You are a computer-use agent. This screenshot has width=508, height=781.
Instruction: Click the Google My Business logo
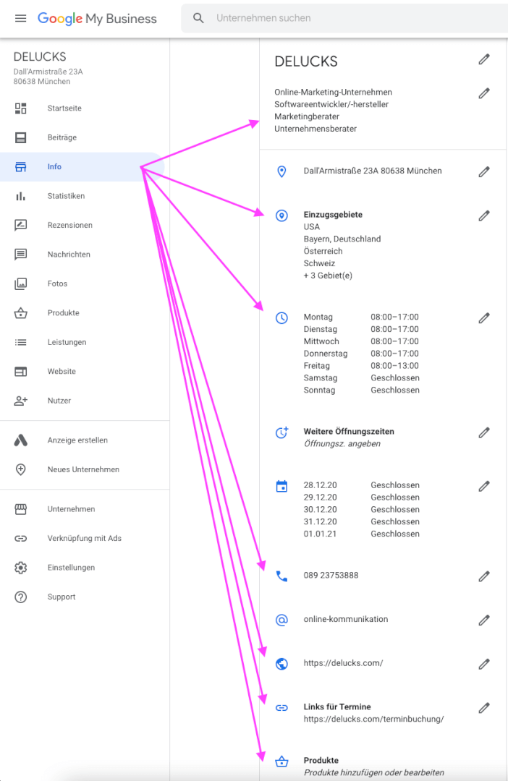pos(97,18)
